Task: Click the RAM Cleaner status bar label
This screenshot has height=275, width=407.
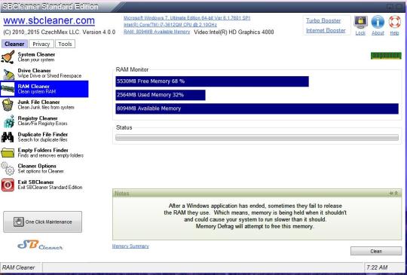Action: pos(18,267)
